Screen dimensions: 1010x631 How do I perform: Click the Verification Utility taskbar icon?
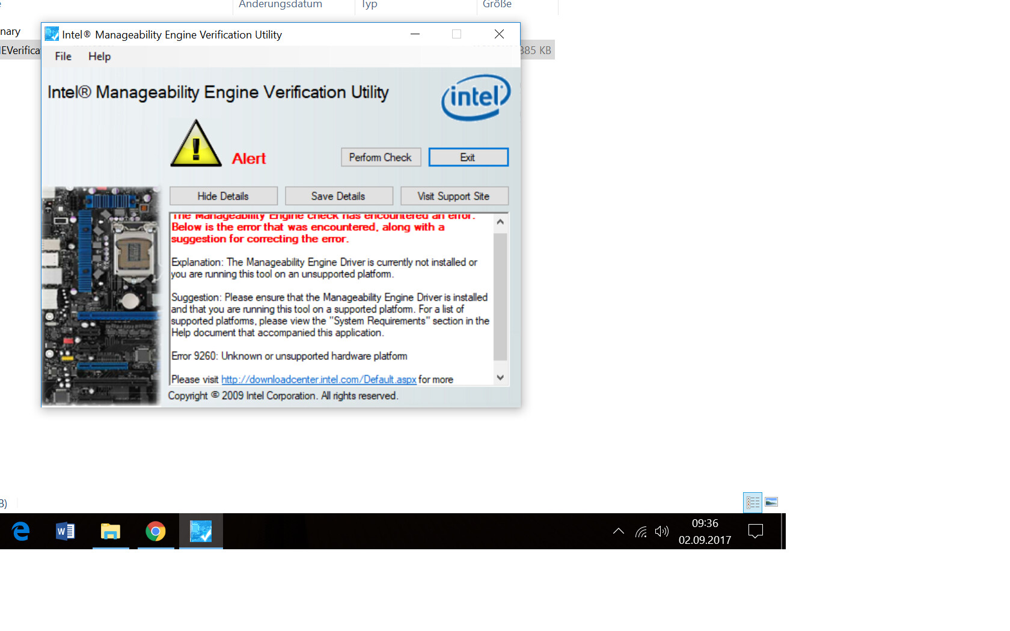(201, 531)
